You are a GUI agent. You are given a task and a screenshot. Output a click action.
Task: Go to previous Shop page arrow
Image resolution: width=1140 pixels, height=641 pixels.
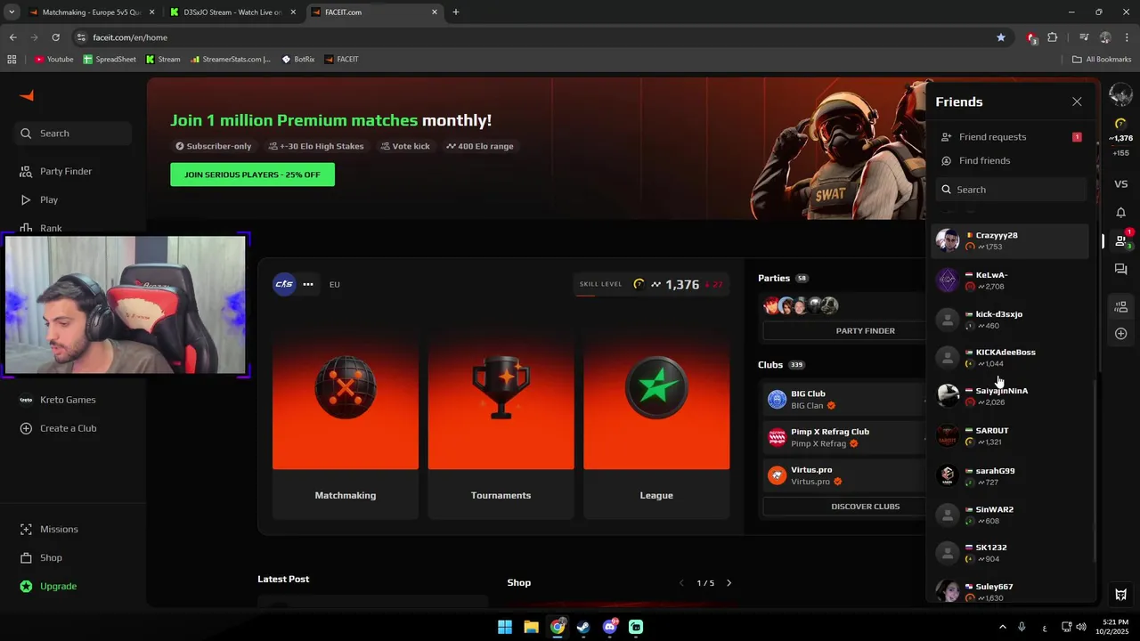(x=682, y=583)
